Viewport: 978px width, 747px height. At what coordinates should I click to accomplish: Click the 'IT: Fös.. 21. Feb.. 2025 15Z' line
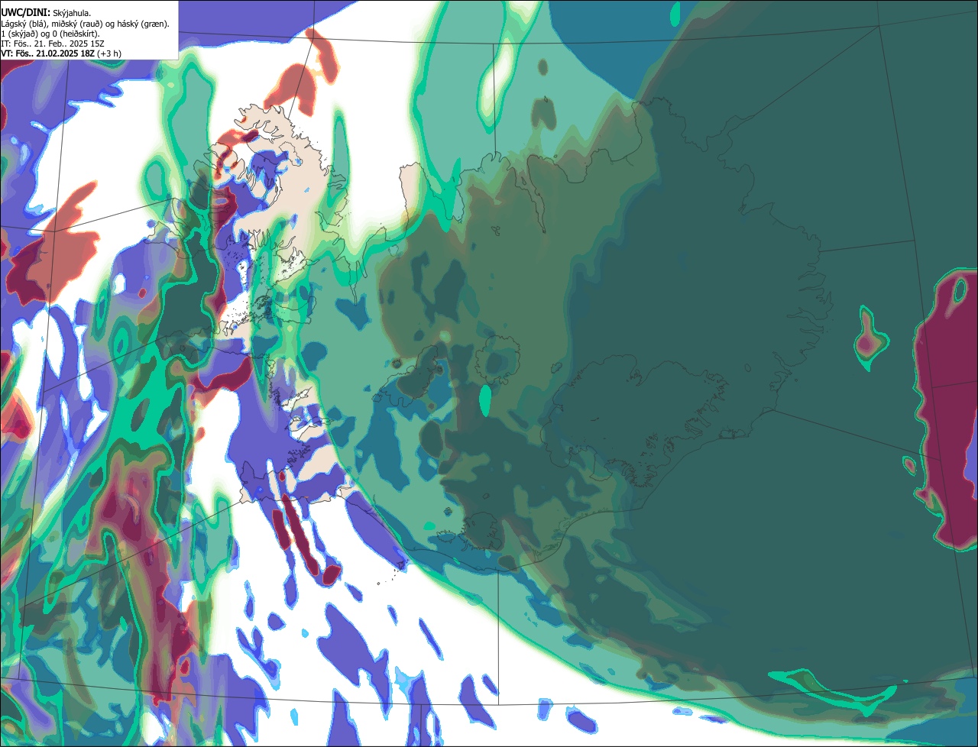[x=53, y=44]
